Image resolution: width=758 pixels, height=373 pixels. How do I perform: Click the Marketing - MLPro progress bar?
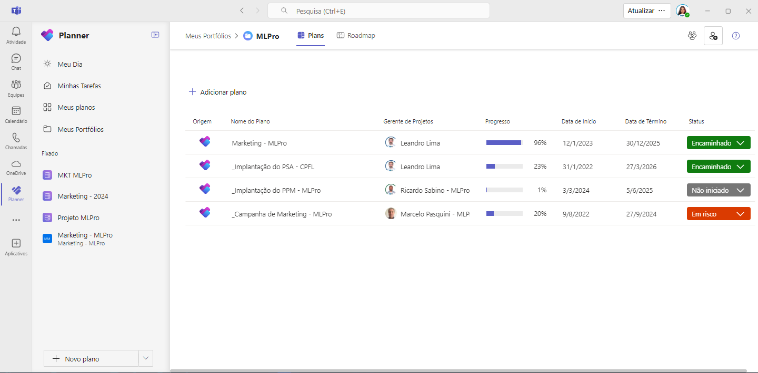pos(504,143)
